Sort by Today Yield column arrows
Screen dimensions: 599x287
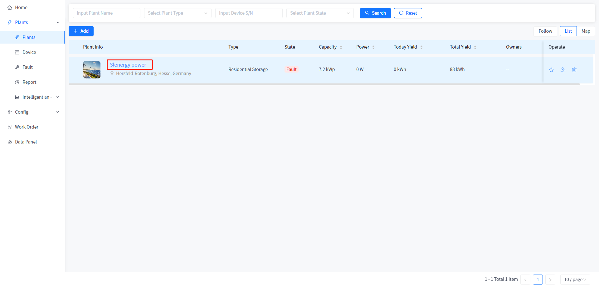pyautogui.click(x=421, y=47)
